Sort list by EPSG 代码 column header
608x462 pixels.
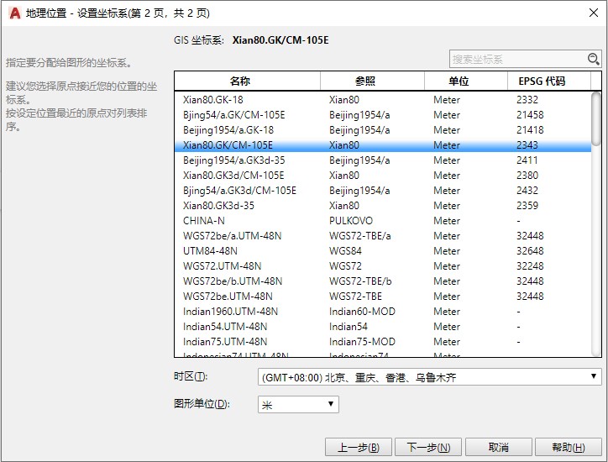point(549,81)
